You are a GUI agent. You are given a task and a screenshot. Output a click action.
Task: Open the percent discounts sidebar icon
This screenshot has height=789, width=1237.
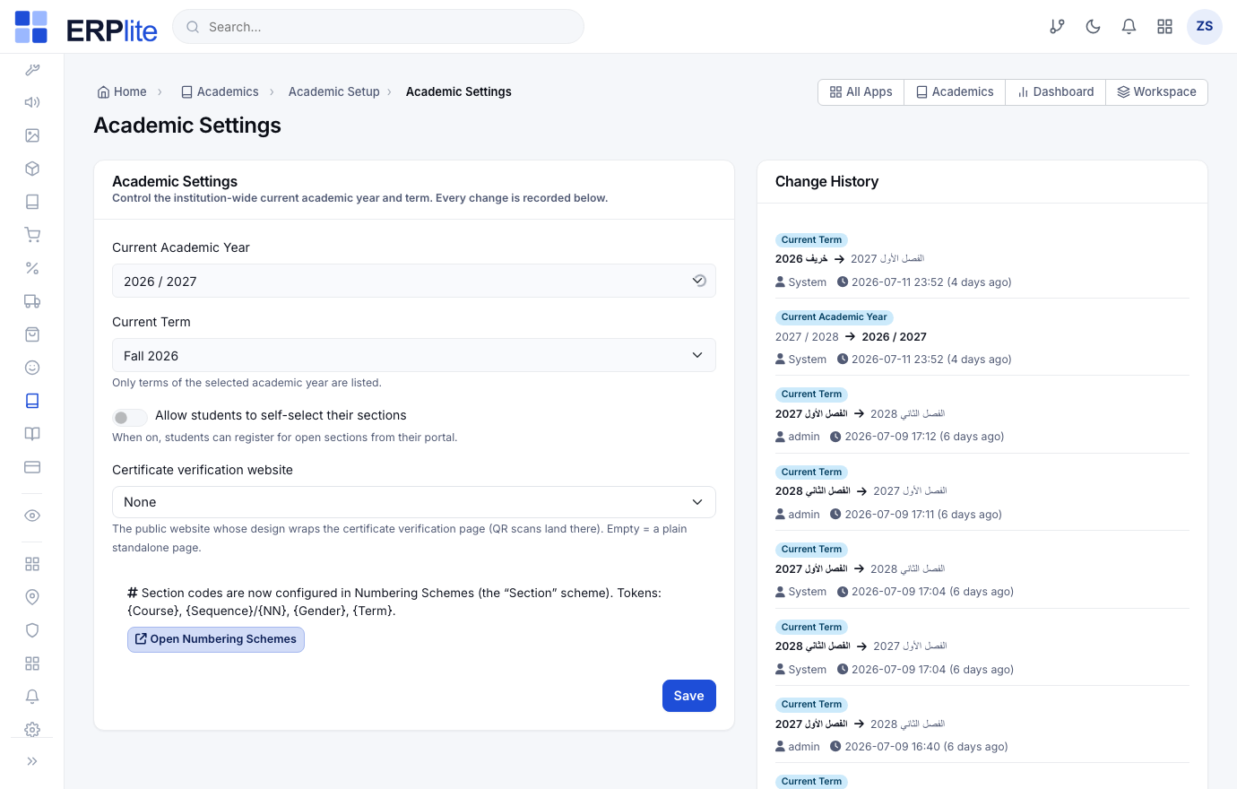click(x=32, y=268)
